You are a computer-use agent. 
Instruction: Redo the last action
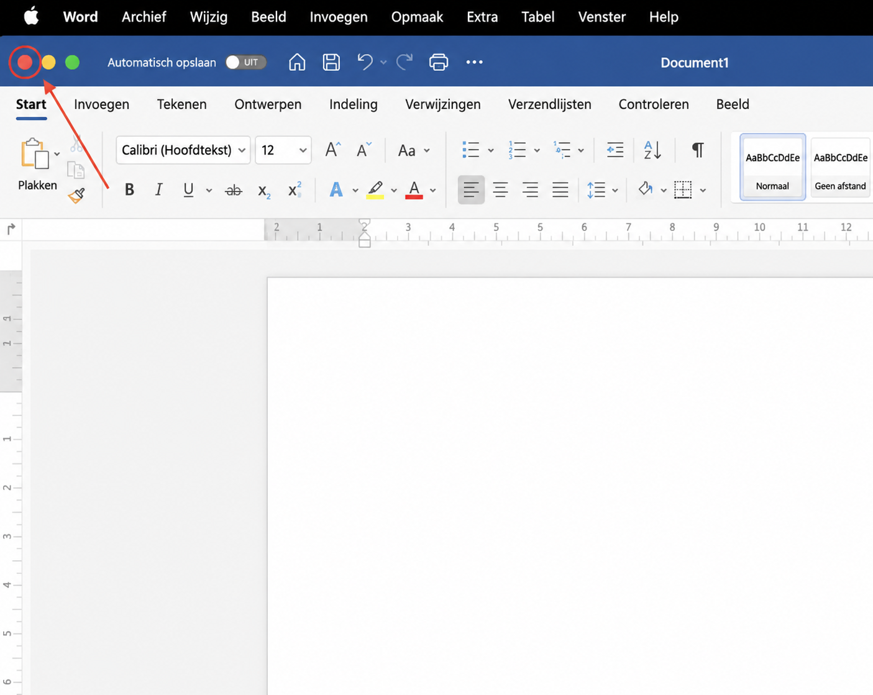pos(405,62)
